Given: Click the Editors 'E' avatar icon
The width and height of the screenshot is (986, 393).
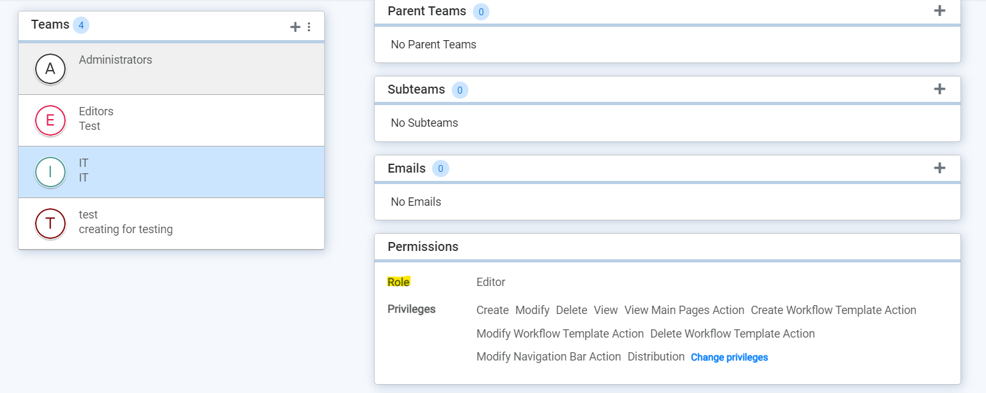Looking at the screenshot, I should 50,120.
